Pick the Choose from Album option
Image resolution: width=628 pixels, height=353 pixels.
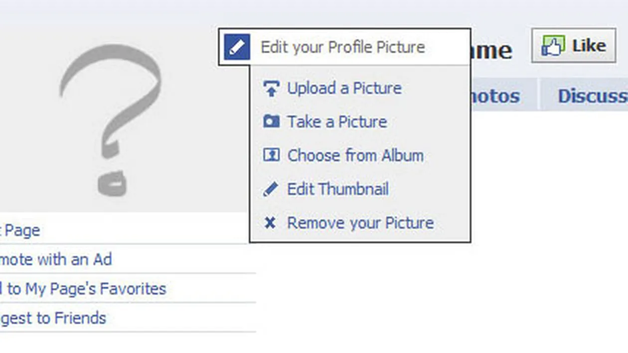pos(355,155)
